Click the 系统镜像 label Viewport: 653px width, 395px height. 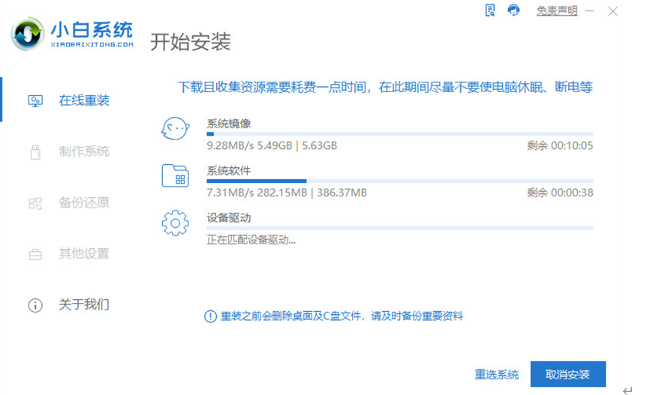point(229,124)
